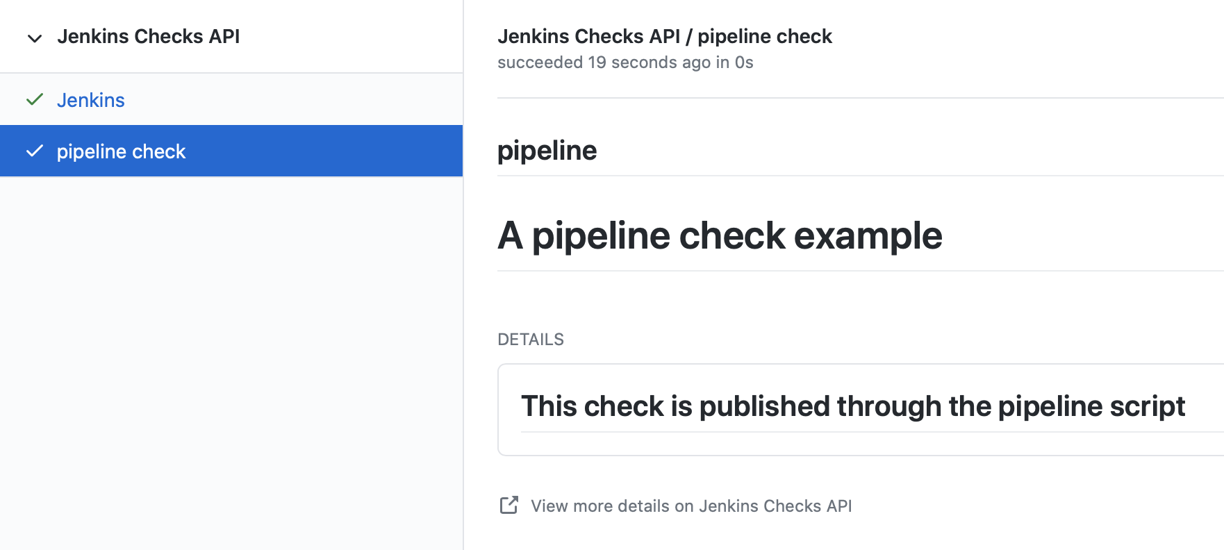Click the Jenkins Checks API / pipeline check title
Viewport: 1224px width, 550px height.
(x=665, y=36)
